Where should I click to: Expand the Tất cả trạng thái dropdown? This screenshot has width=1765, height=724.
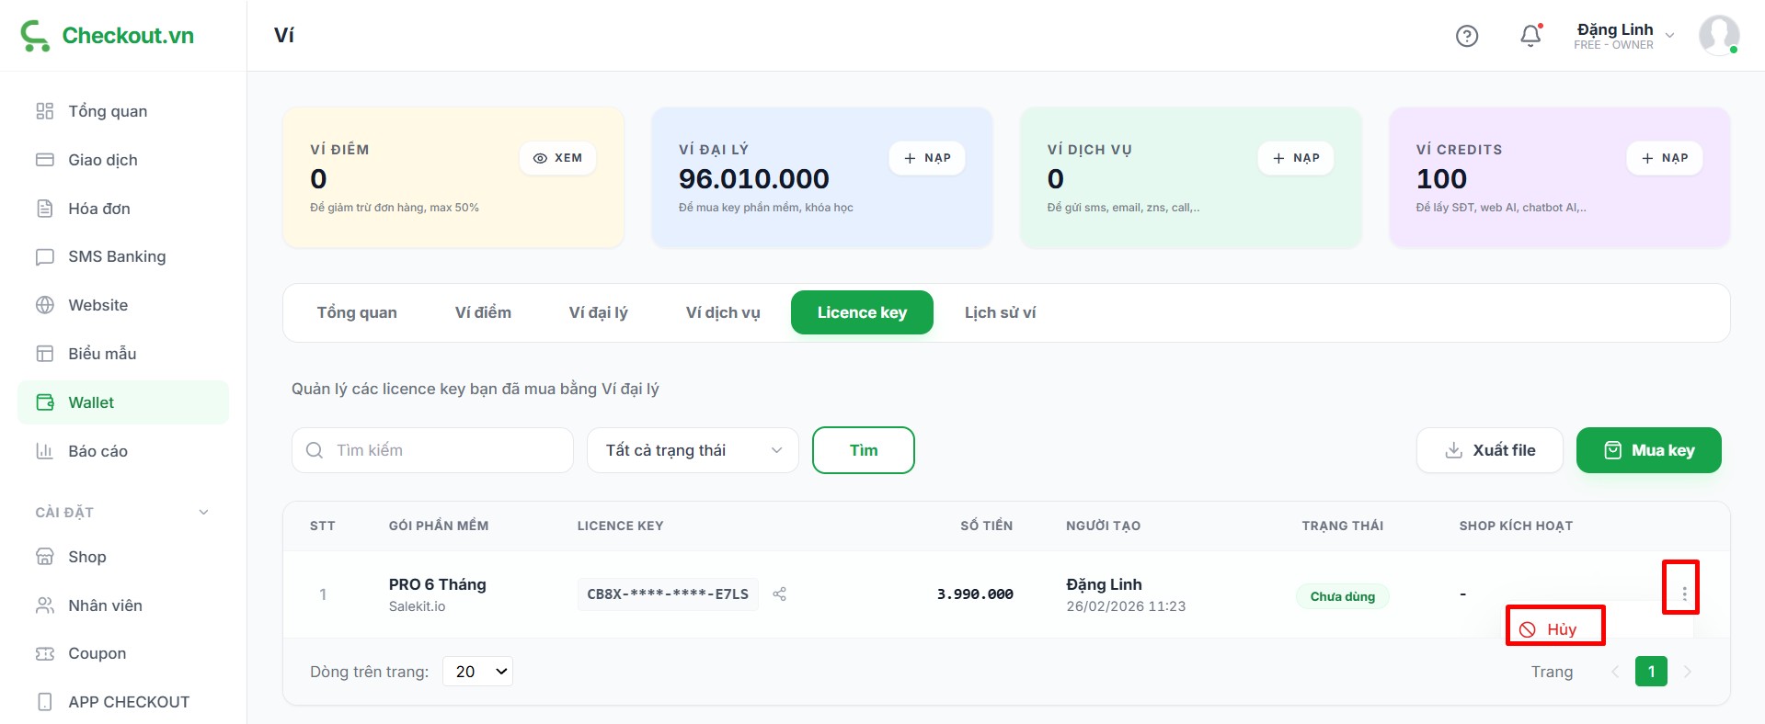693,450
